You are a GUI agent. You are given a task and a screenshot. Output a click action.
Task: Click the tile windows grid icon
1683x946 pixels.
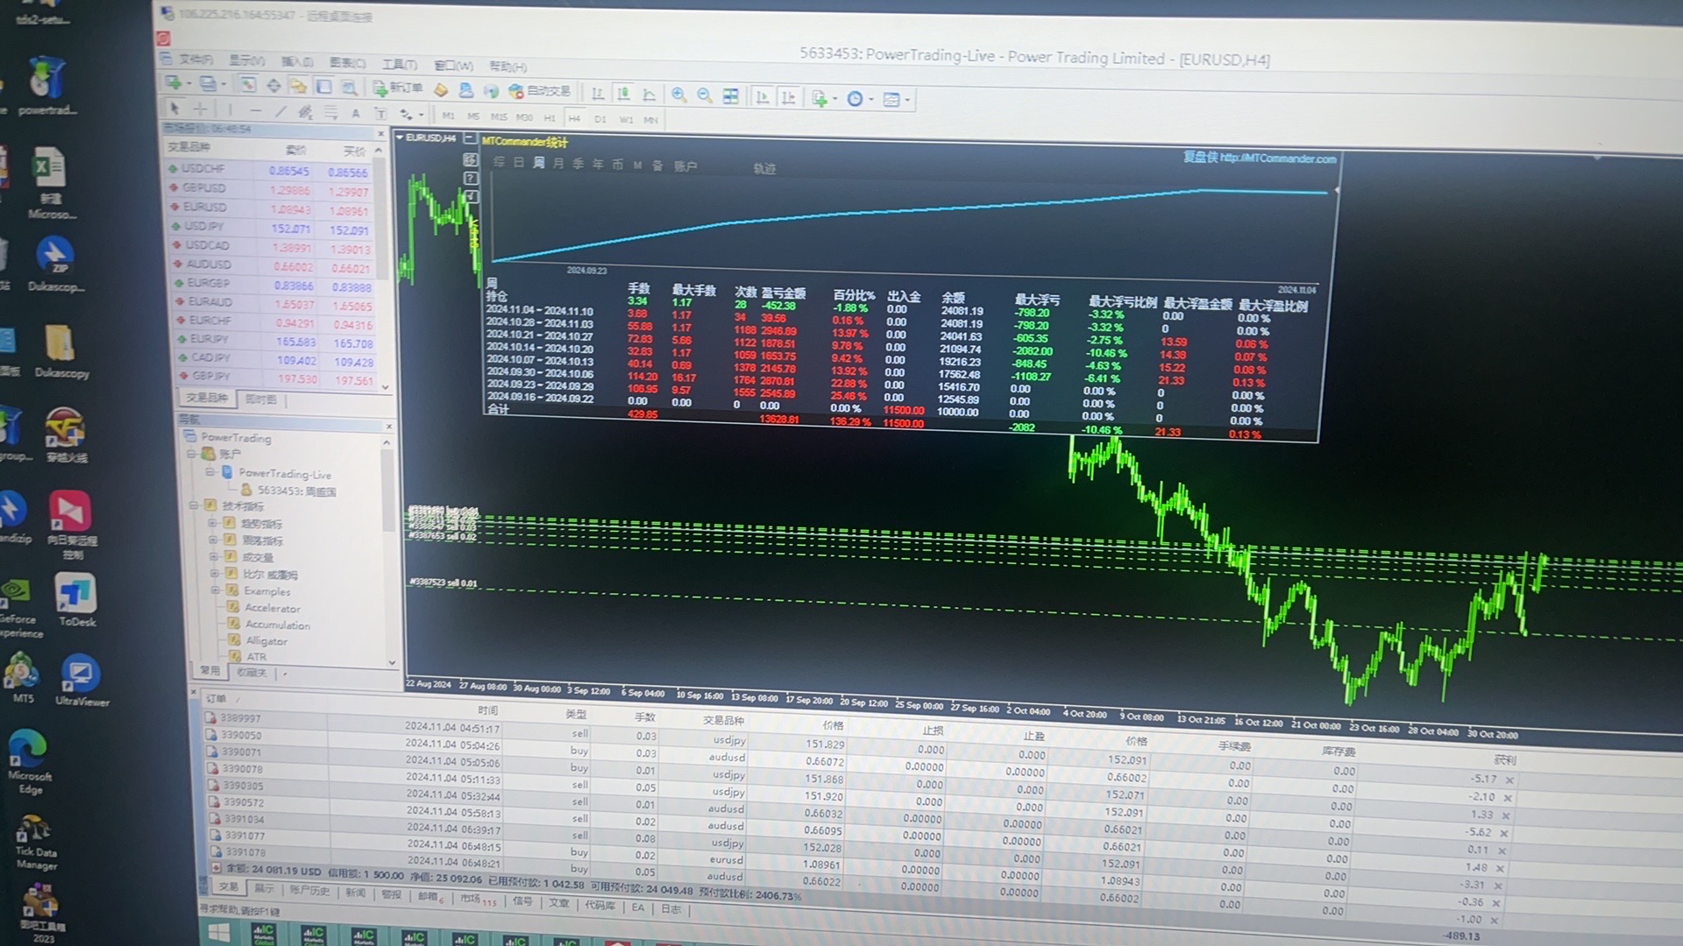(x=730, y=96)
